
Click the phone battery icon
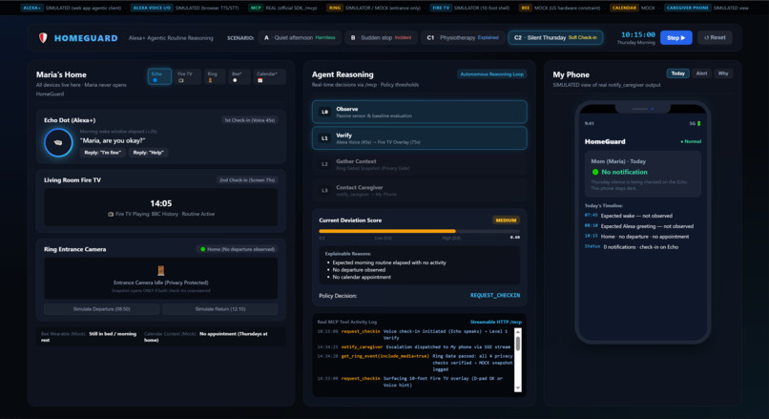click(x=698, y=124)
